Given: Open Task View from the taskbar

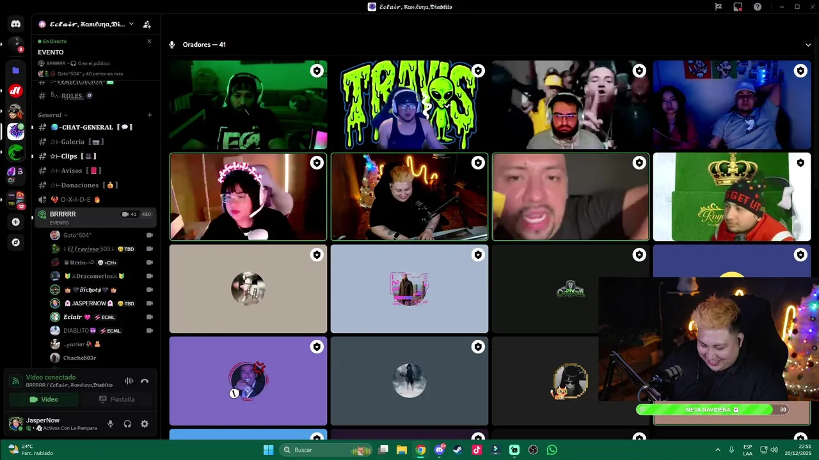Looking at the screenshot, I should coord(383,450).
